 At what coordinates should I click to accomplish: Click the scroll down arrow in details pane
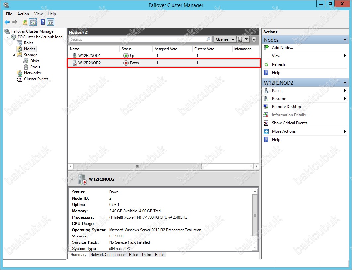pyautogui.click(x=255, y=248)
